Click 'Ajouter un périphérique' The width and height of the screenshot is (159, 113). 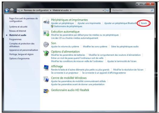point(62,23)
